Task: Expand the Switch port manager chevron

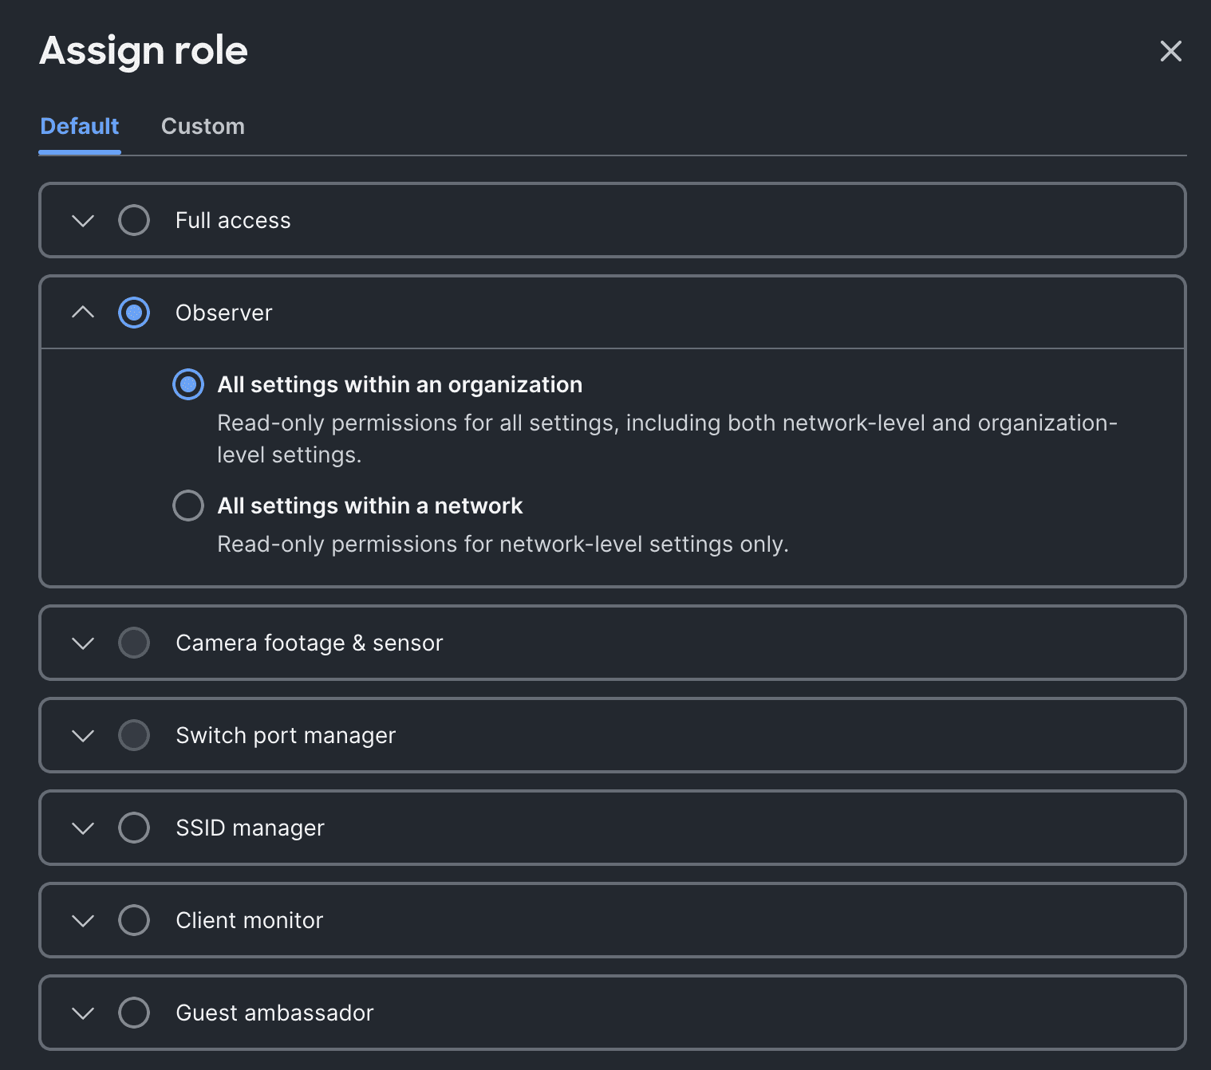Action: pyautogui.click(x=83, y=735)
